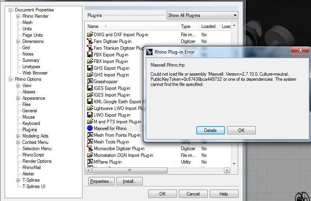Click the list scroll-up arrow
311x201 pixels.
point(234,25)
